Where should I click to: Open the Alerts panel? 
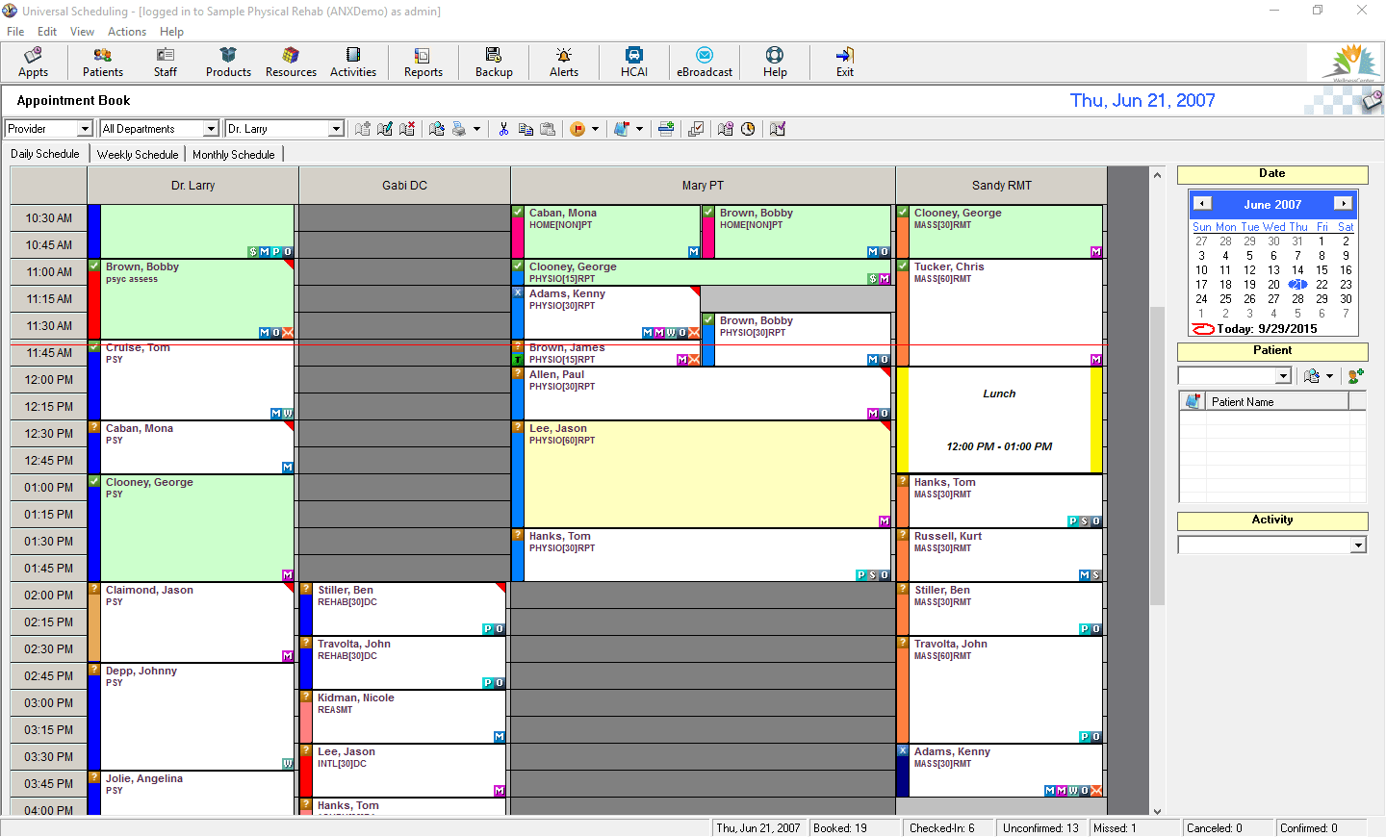tap(564, 63)
